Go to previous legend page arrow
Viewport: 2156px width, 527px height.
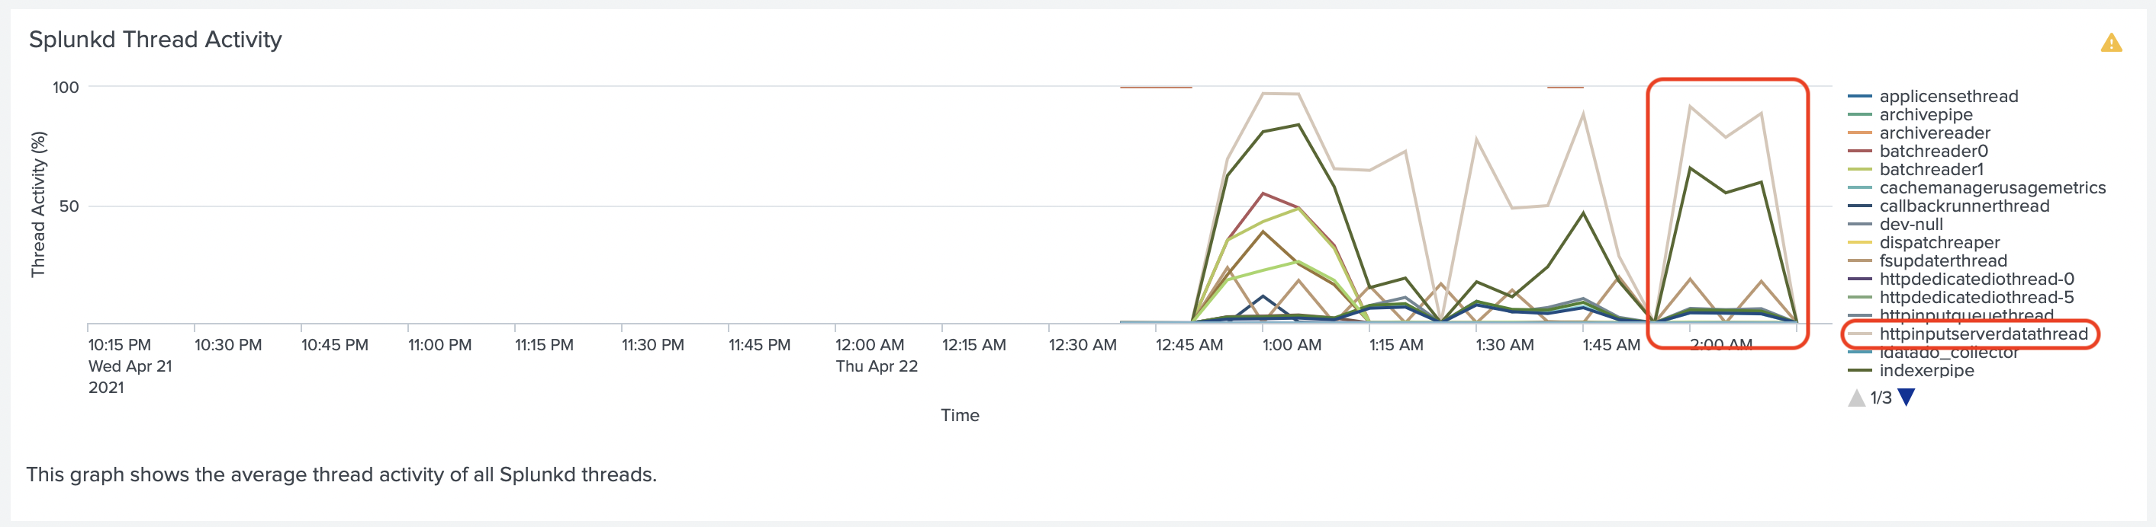1856,398
